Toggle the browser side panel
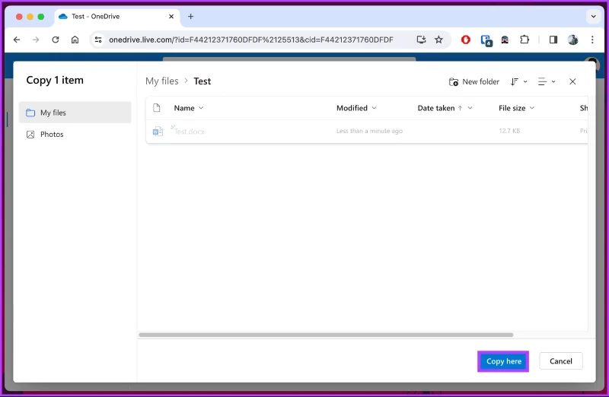Screen dimensions: 609x397 click(x=553, y=40)
